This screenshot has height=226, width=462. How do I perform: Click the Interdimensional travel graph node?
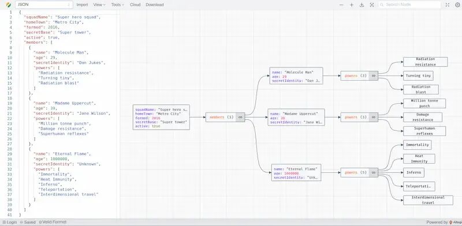[428, 200]
